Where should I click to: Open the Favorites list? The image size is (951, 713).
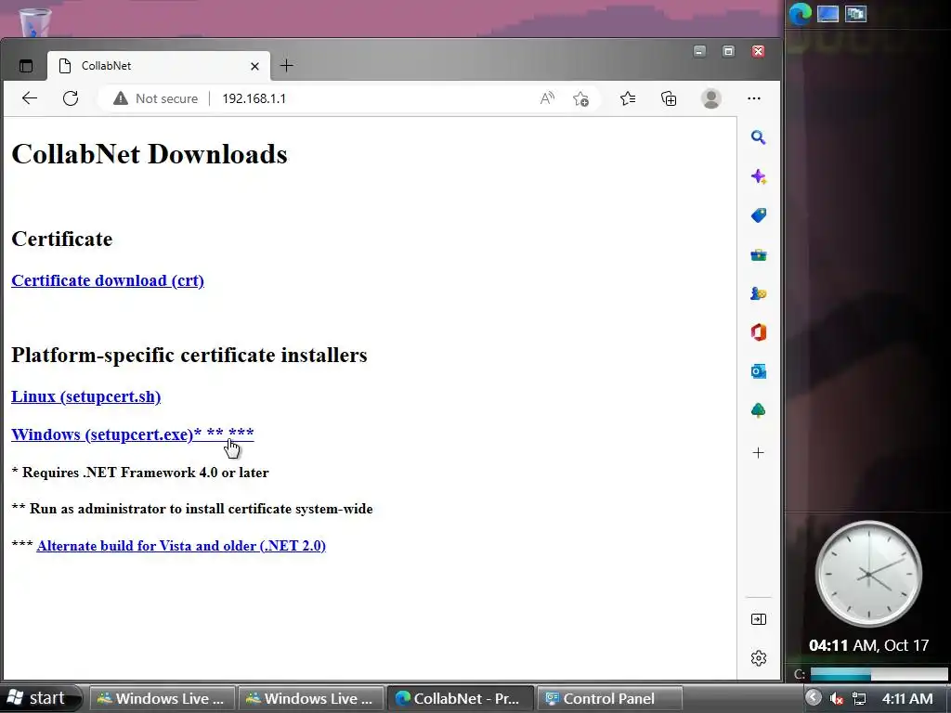pyautogui.click(x=628, y=98)
